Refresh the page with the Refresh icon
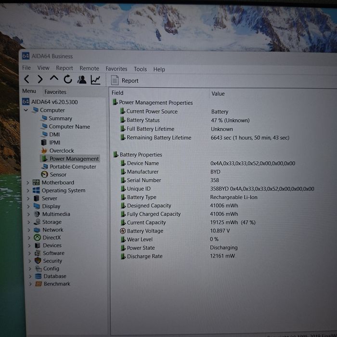337x337 pixels. click(x=68, y=79)
